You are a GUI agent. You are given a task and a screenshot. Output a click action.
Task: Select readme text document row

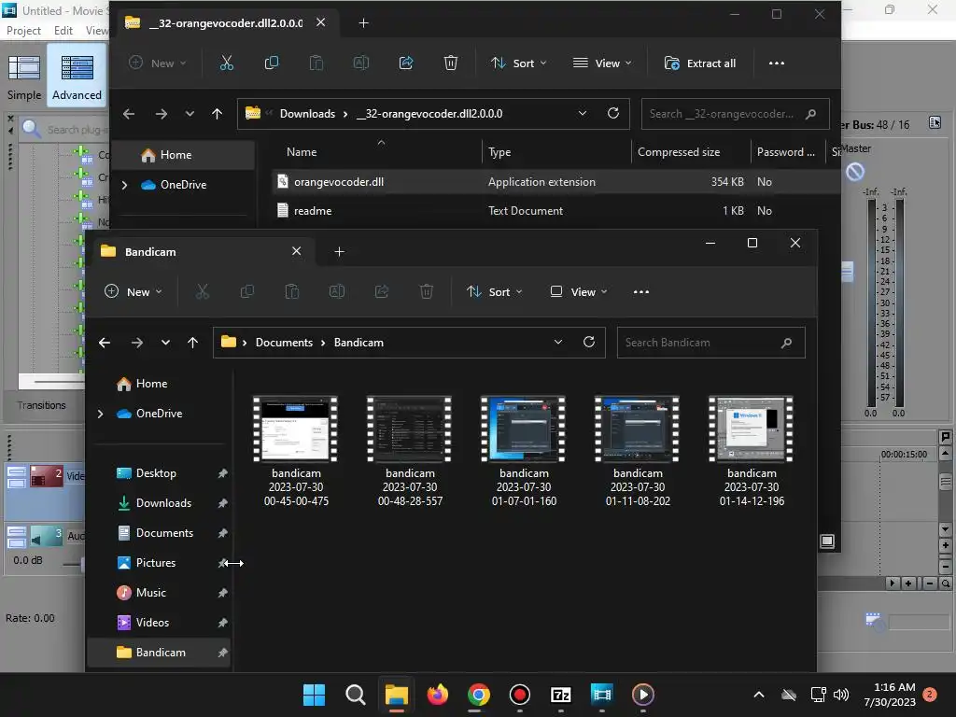point(555,210)
